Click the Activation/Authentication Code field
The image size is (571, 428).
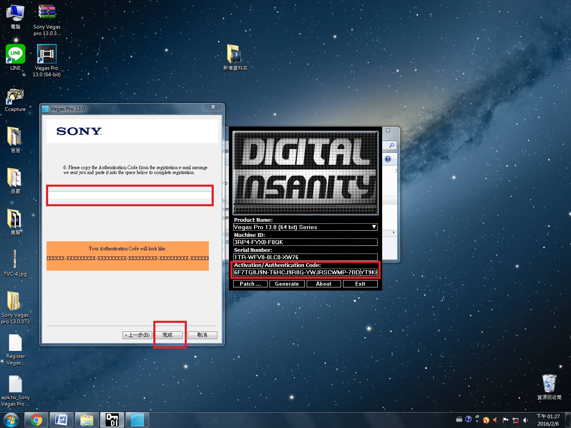point(305,272)
